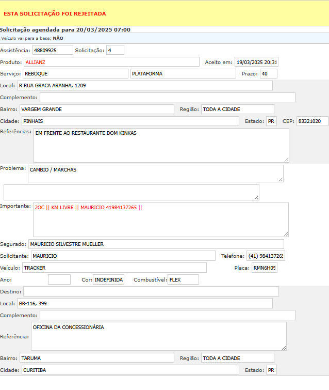Focus the Serviço field with REBOQUE
The width and height of the screenshot is (329, 390).
(x=75, y=74)
